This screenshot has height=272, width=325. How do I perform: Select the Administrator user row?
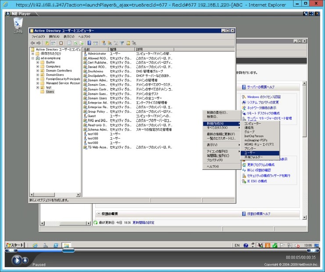pos(128,54)
